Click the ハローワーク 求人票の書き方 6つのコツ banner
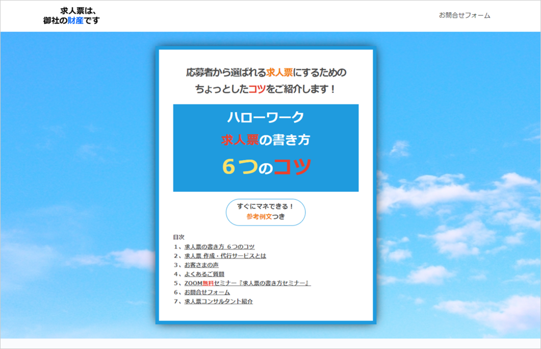 point(266,148)
